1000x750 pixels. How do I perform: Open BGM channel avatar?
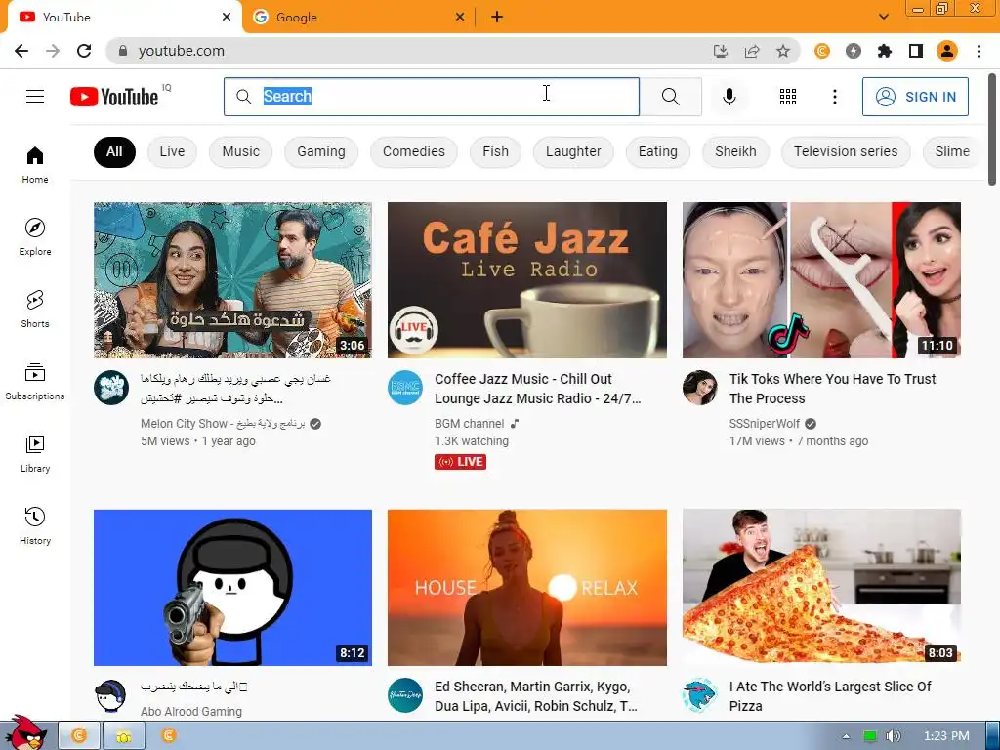click(405, 387)
